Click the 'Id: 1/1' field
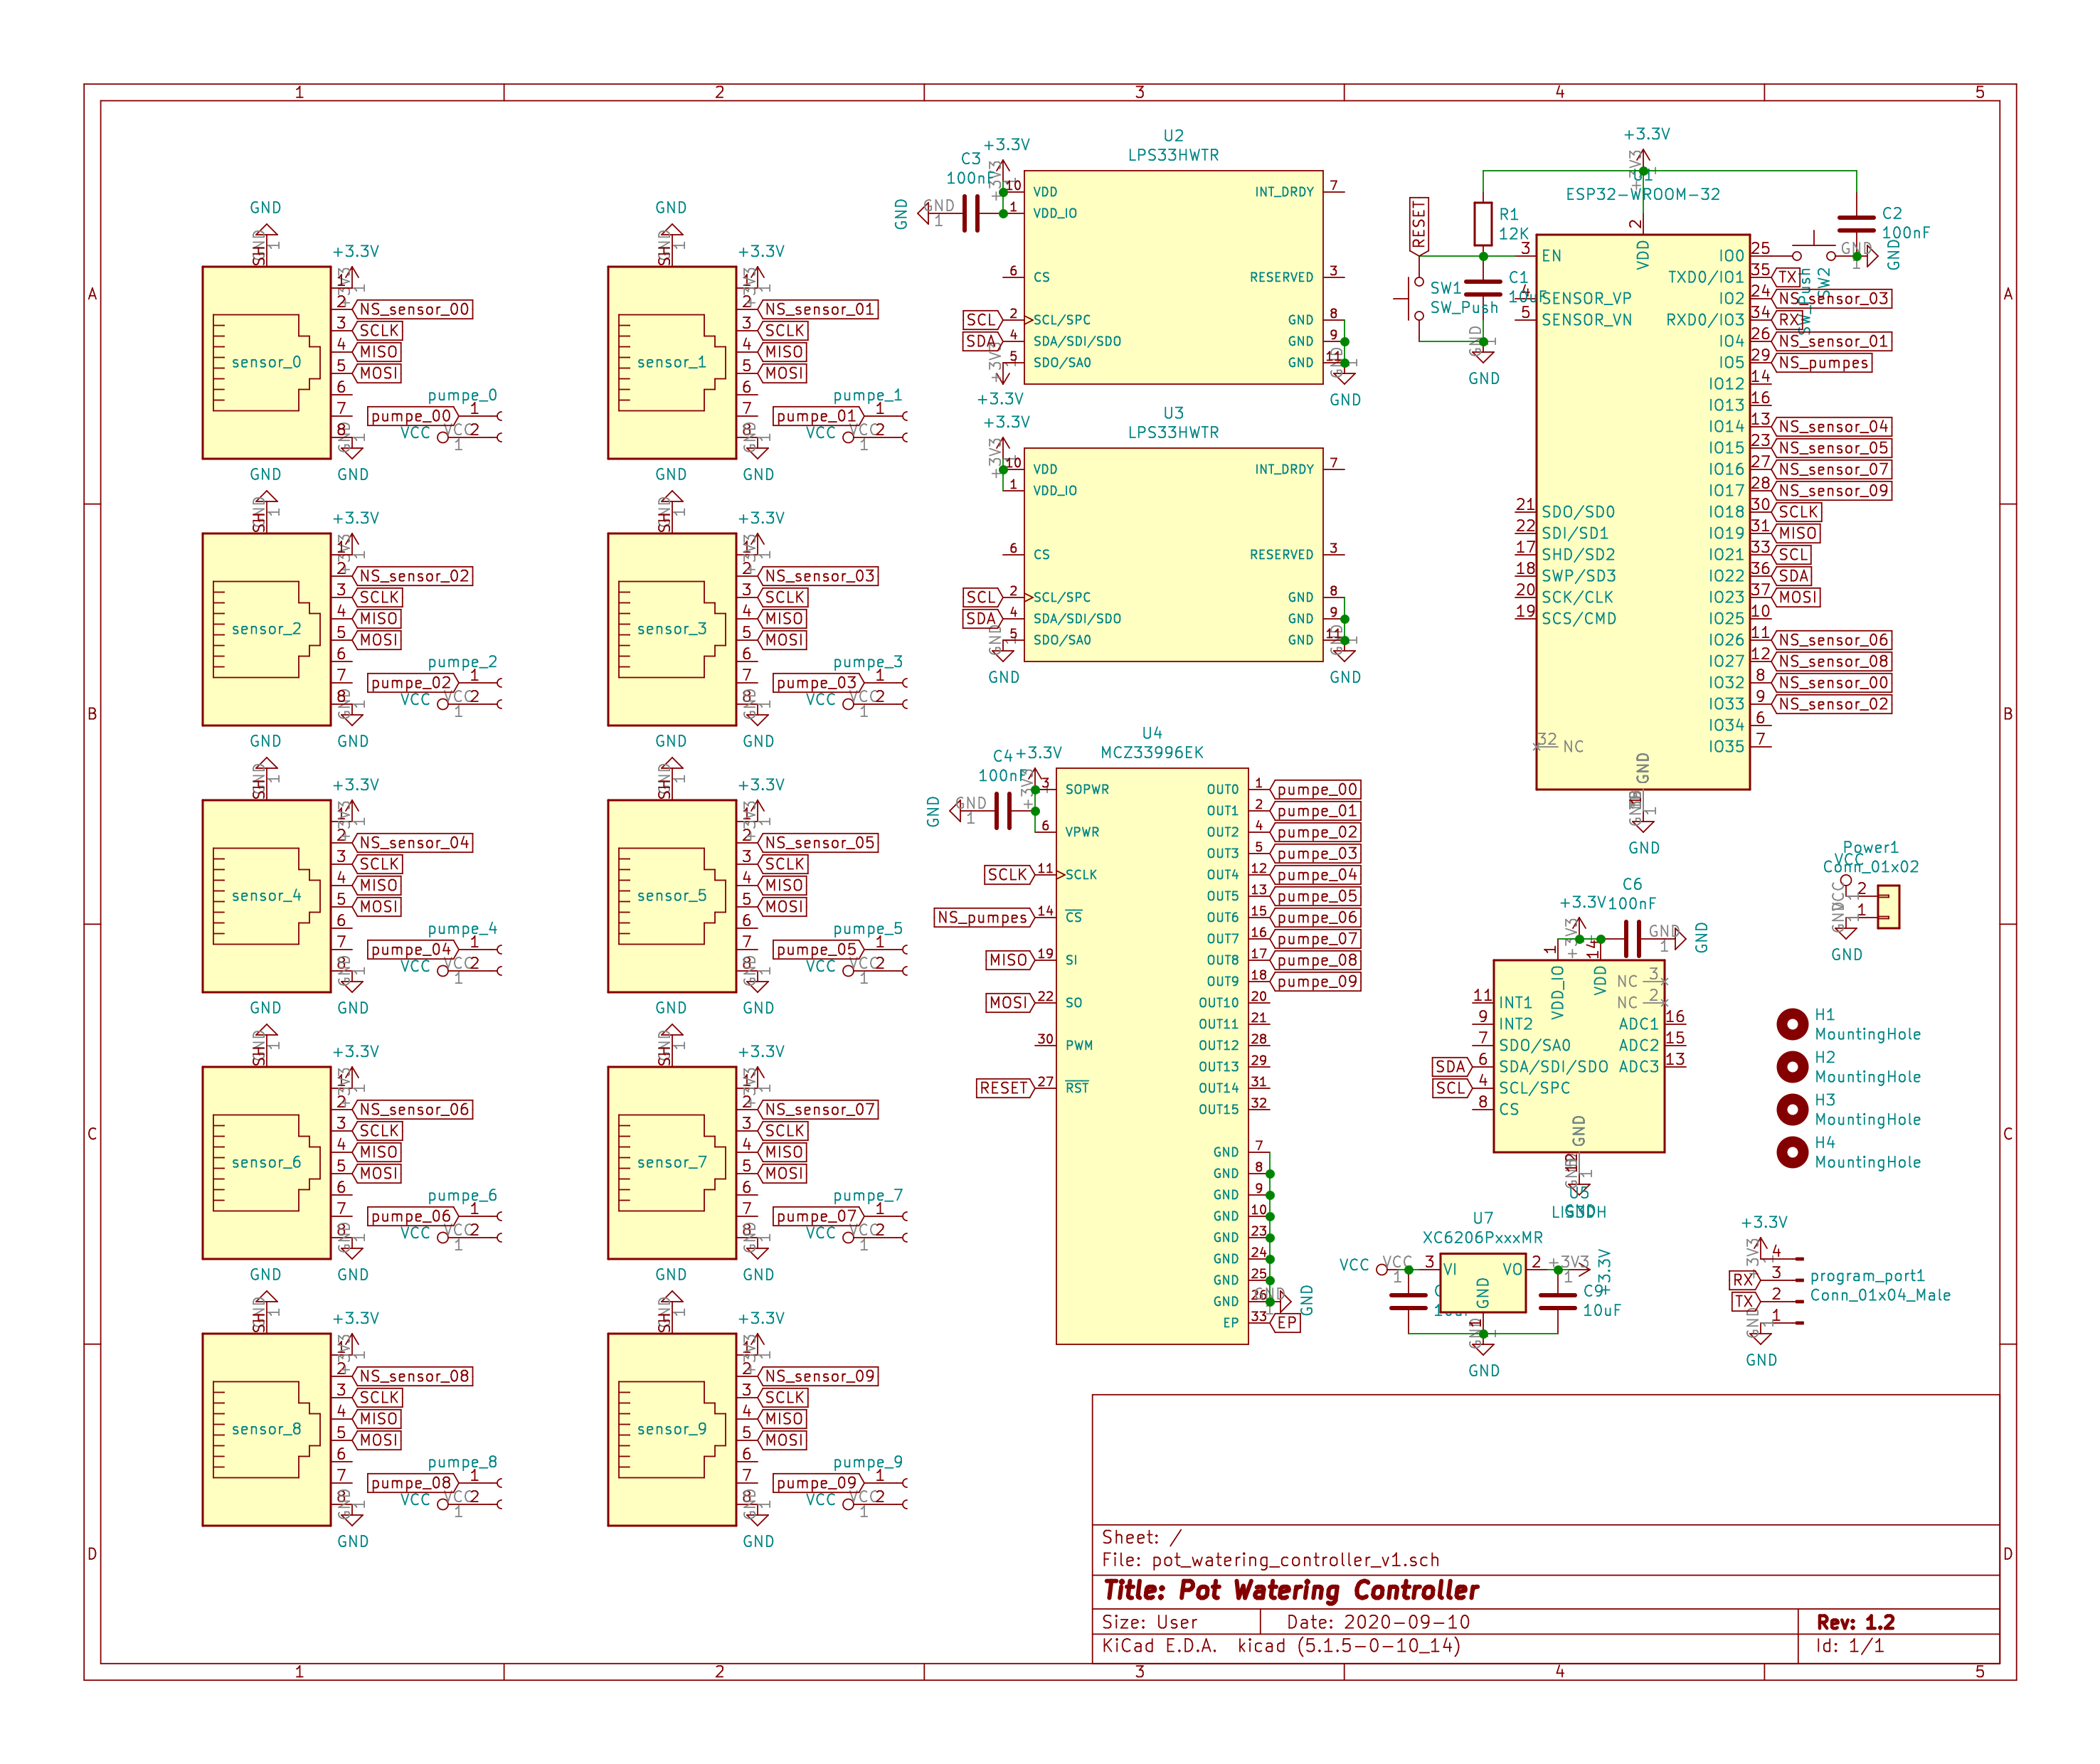2100x1764 pixels. pyautogui.click(x=1850, y=1646)
